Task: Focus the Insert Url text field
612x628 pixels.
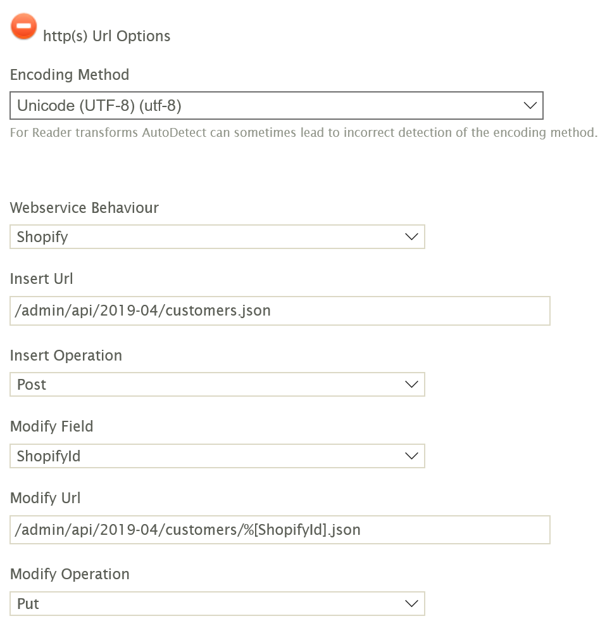Action: coord(280,311)
